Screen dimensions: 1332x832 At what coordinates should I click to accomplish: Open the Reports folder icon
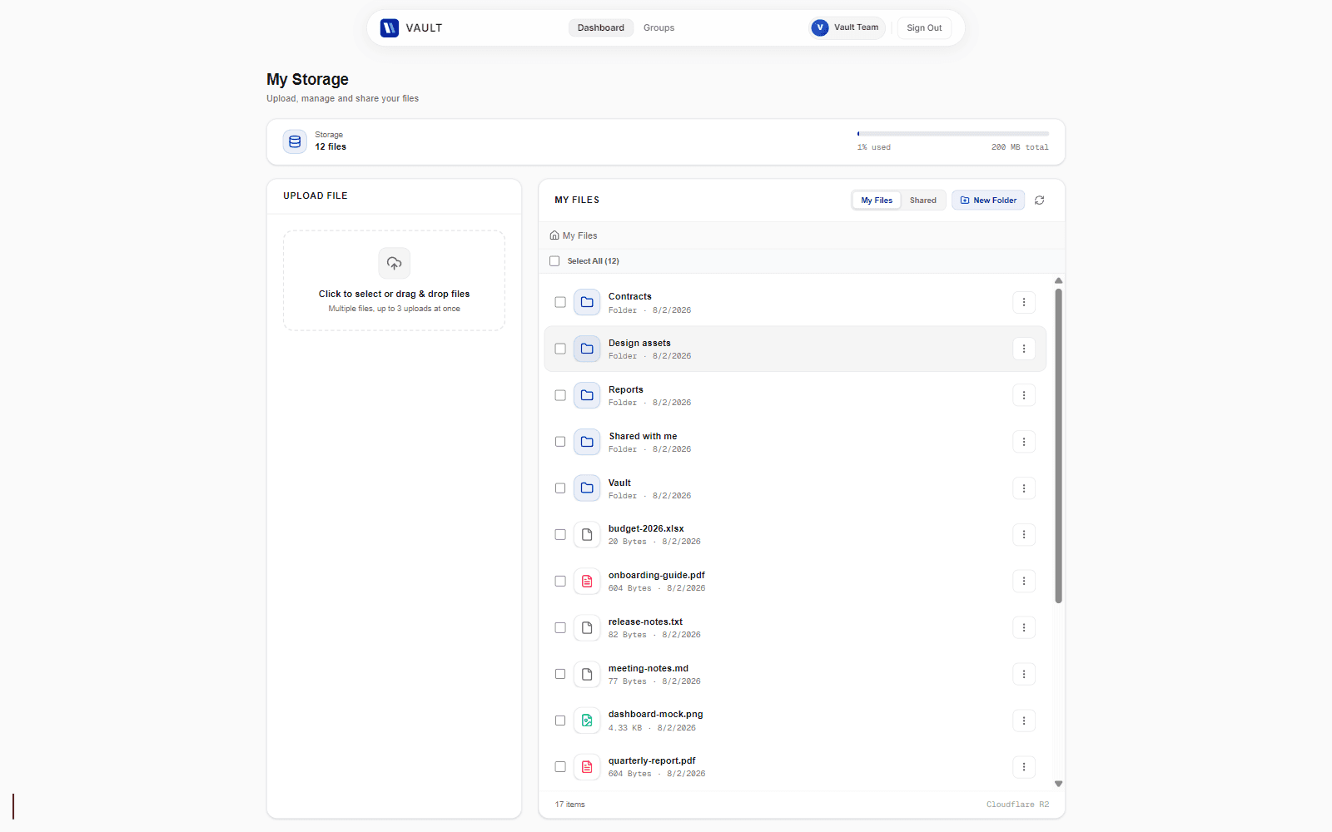pos(587,395)
